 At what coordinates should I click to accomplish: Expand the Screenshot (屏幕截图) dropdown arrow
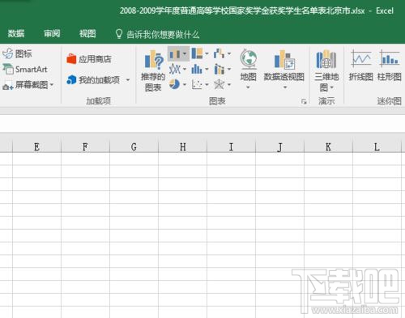52,85
